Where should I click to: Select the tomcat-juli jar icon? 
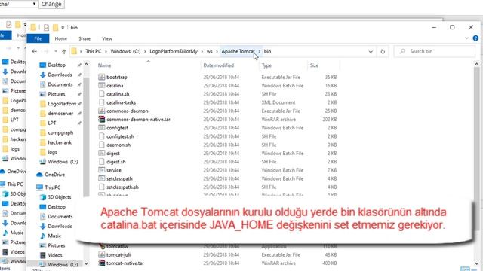tap(101, 254)
